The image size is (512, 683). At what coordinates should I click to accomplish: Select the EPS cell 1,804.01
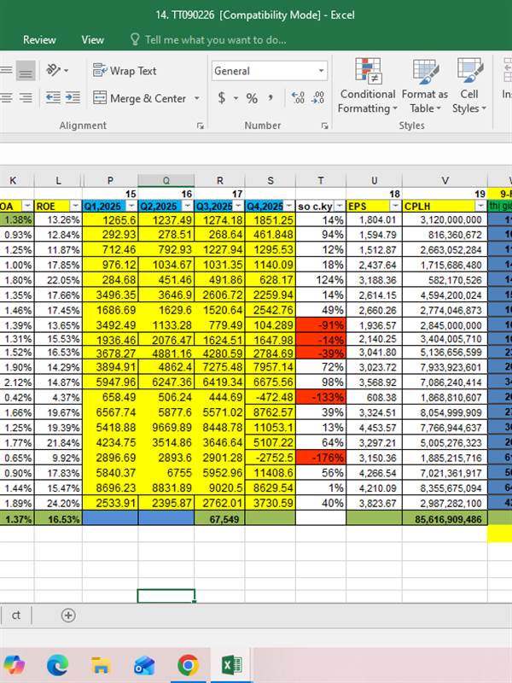click(x=374, y=220)
